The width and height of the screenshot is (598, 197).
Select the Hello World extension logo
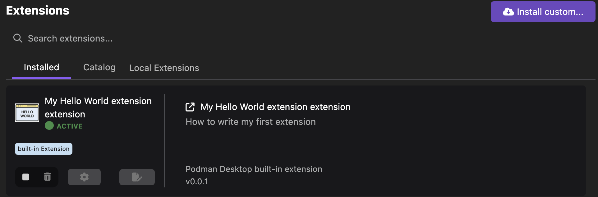[x=27, y=112]
